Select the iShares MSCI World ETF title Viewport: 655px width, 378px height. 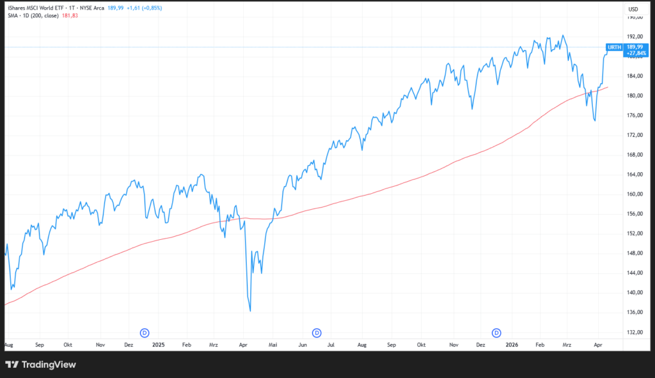(37, 8)
